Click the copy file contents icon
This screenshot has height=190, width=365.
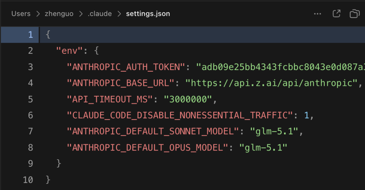355,14
